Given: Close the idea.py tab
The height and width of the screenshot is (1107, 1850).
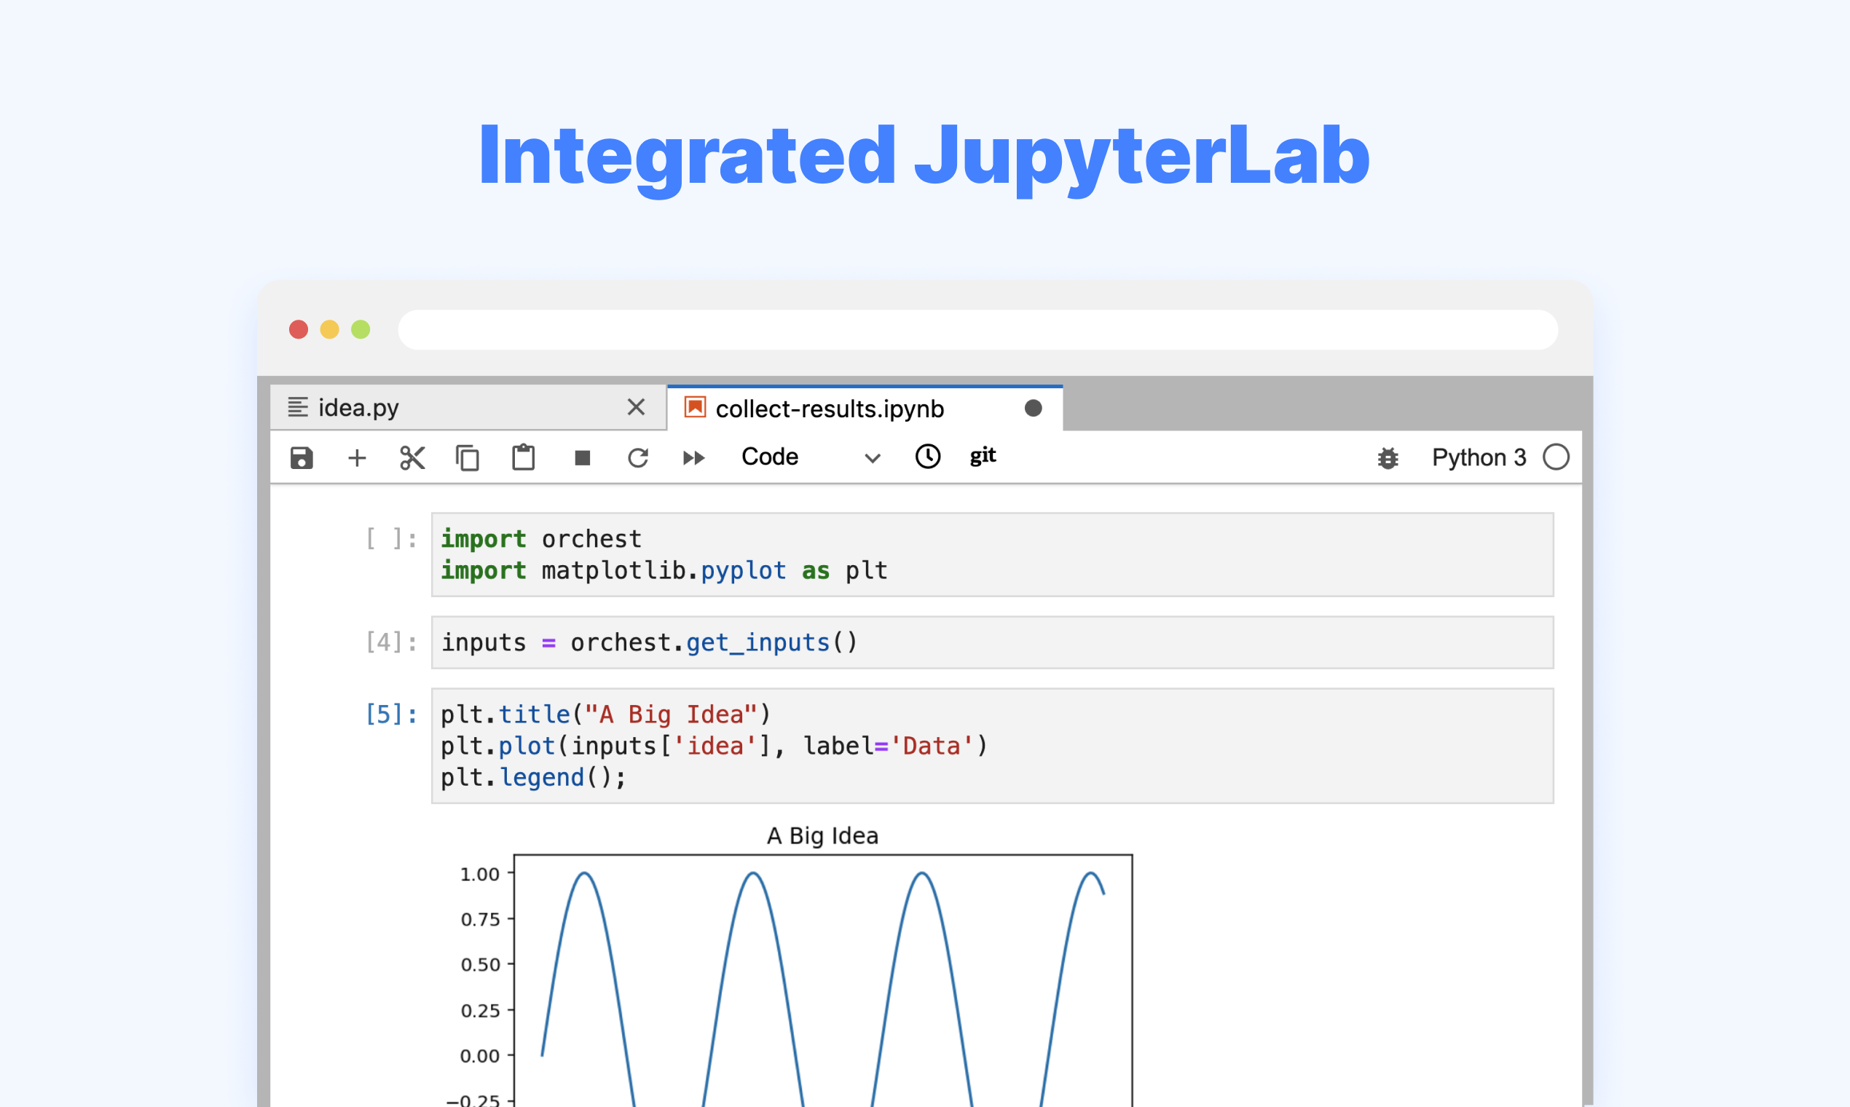Looking at the screenshot, I should [x=637, y=406].
